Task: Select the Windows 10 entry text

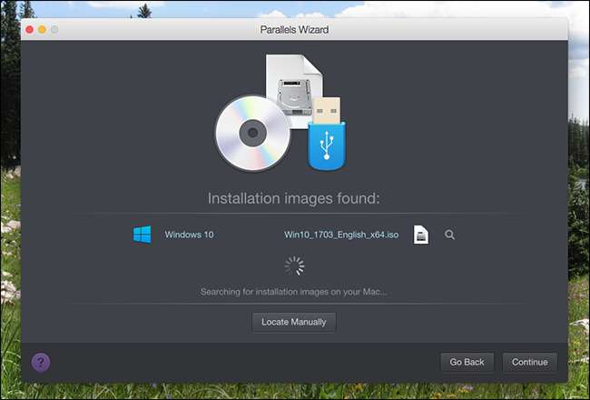Action: 190,235
